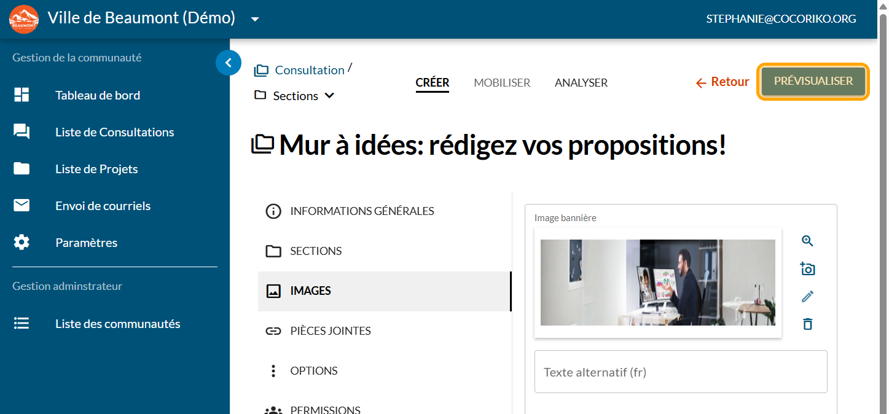The width and height of the screenshot is (889, 414).
Task: Open Paramètres gear in the sidebar
Action: click(x=86, y=243)
